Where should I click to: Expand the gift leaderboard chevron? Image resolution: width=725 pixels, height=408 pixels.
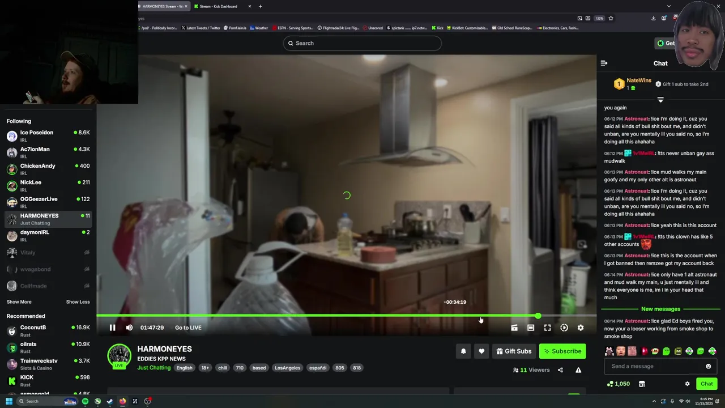pyautogui.click(x=660, y=99)
